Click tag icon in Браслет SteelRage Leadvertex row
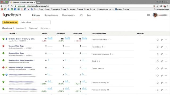 tap(162, 68)
